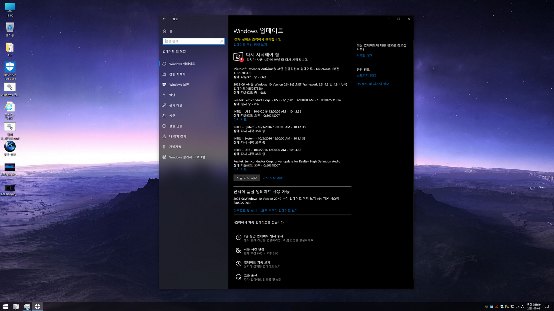
Task: Select the upper 2023-07-08 screenshot thumbnail
Action: [x=10, y=169]
